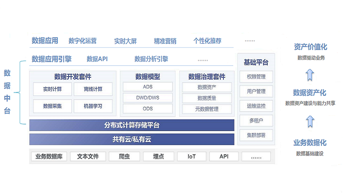This screenshot has height=196, width=344.
Task: Go to 数字化运营 in the top row
Action: (82, 41)
